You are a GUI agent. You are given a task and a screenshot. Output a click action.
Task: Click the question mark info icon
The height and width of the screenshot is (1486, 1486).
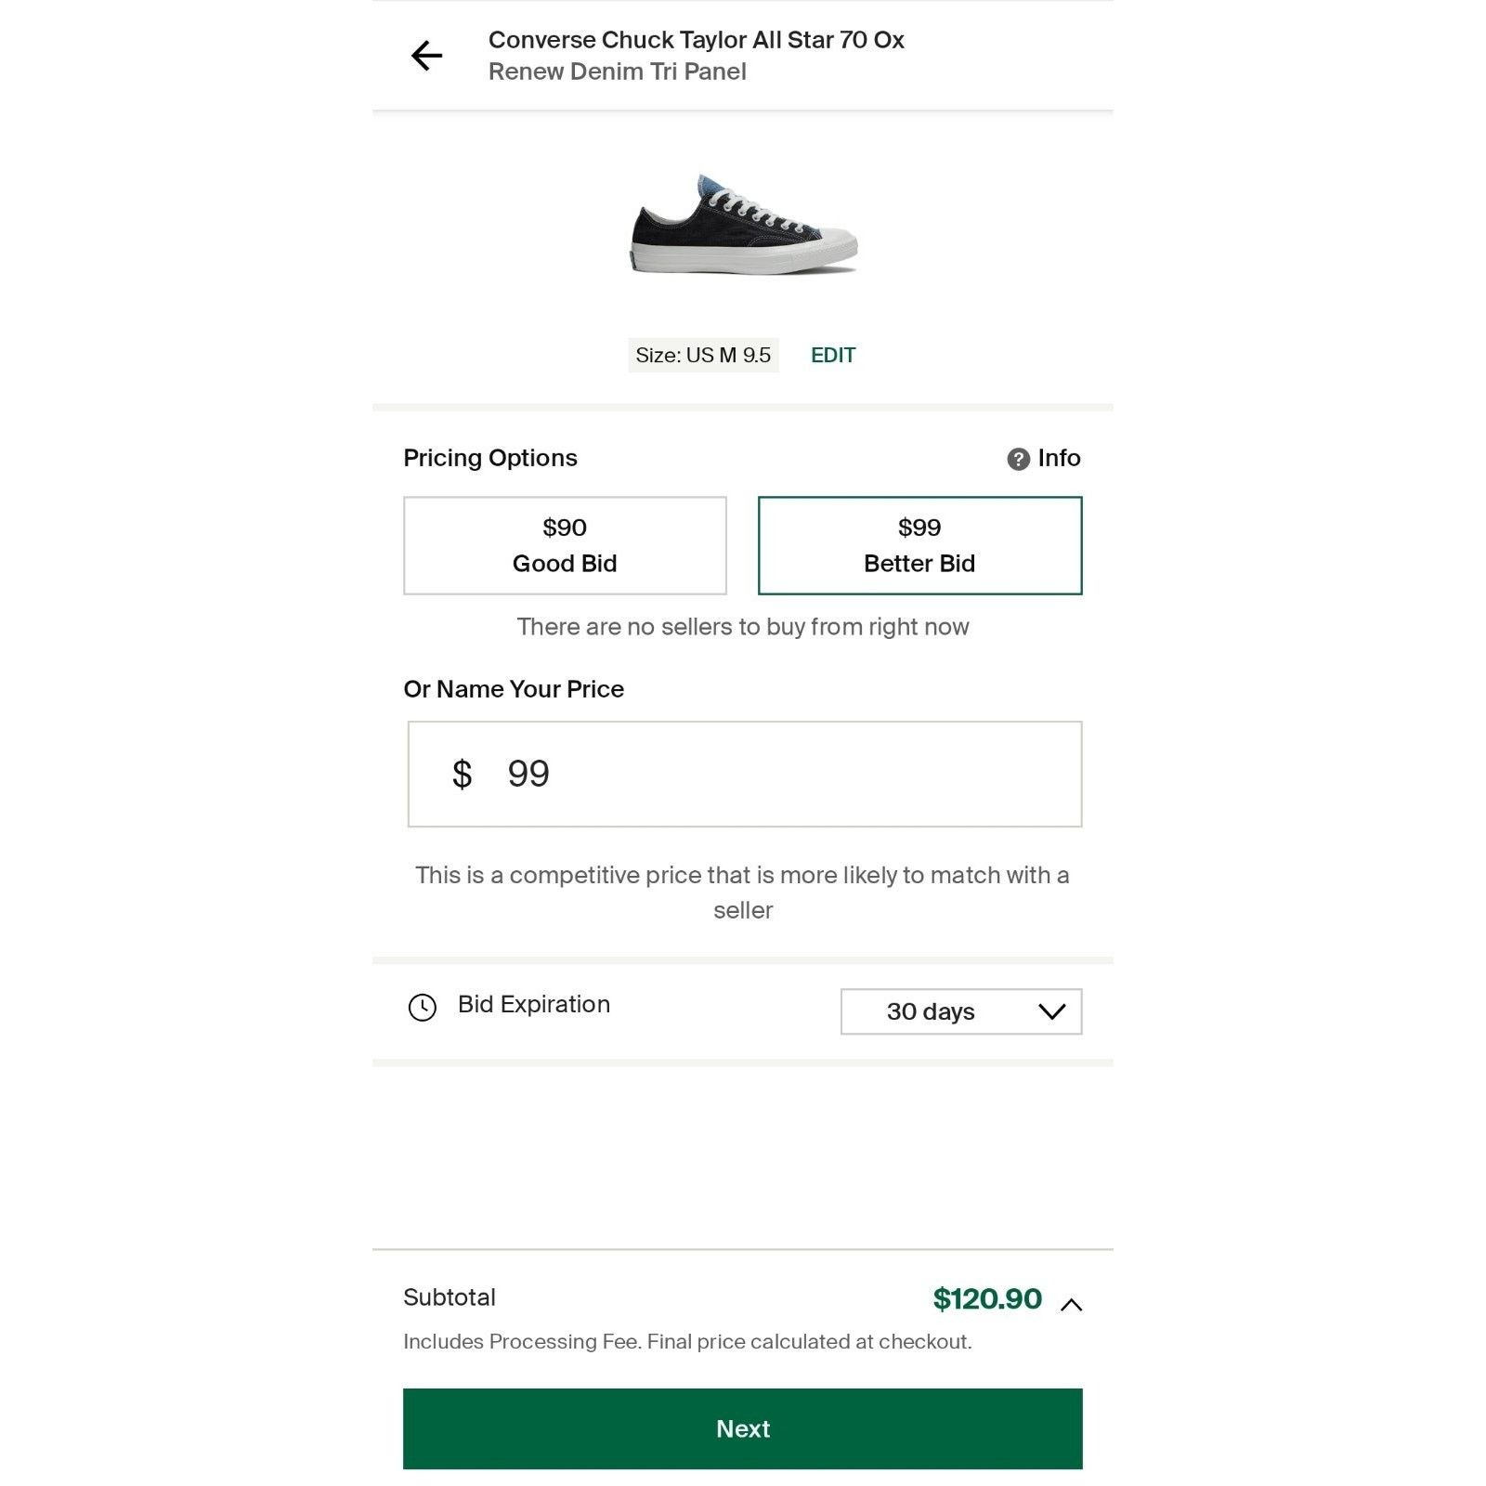tap(1018, 459)
